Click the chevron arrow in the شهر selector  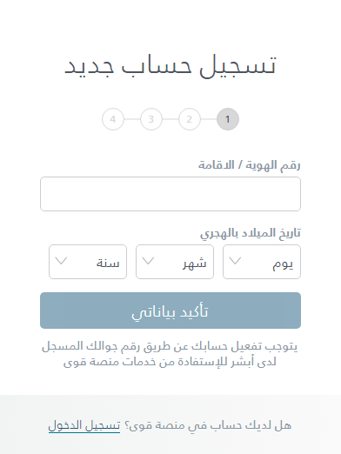point(148,261)
